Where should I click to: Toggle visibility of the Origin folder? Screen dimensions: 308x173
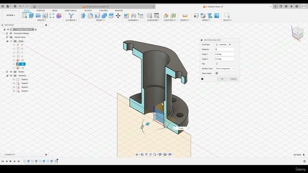tap(11, 41)
